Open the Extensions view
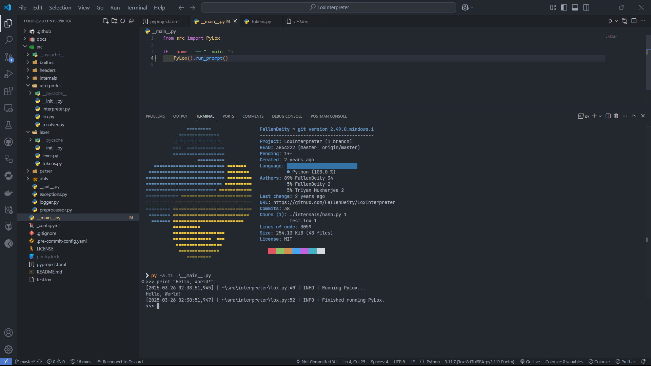Viewport: 651px width, 366px height. pyautogui.click(x=8, y=91)
